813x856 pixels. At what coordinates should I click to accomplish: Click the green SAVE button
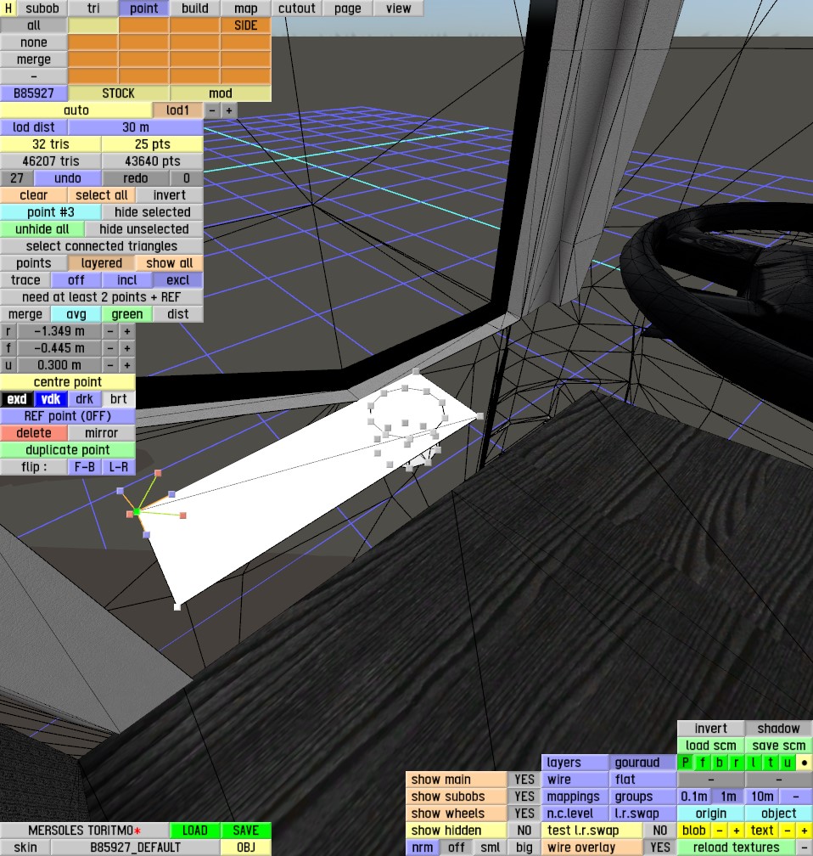[x=245, y=831]
